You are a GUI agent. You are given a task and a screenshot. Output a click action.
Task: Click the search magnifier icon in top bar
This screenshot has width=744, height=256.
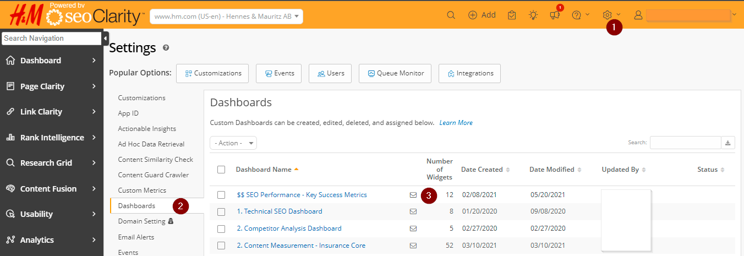451,15
